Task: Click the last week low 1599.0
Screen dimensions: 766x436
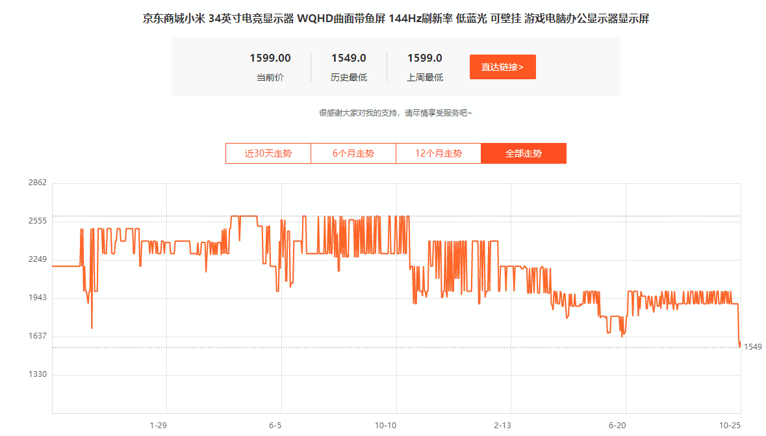Action: [x=425, y=58]
